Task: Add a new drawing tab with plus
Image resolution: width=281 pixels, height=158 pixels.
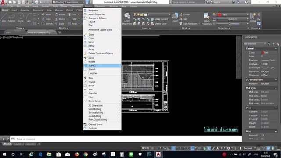Action: pos(60,32)
